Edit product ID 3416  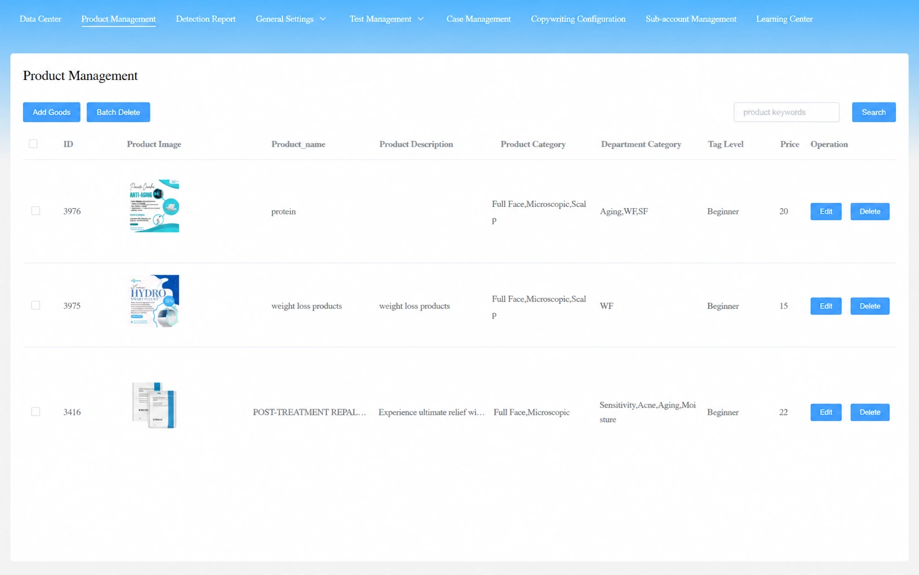(826, 412)
